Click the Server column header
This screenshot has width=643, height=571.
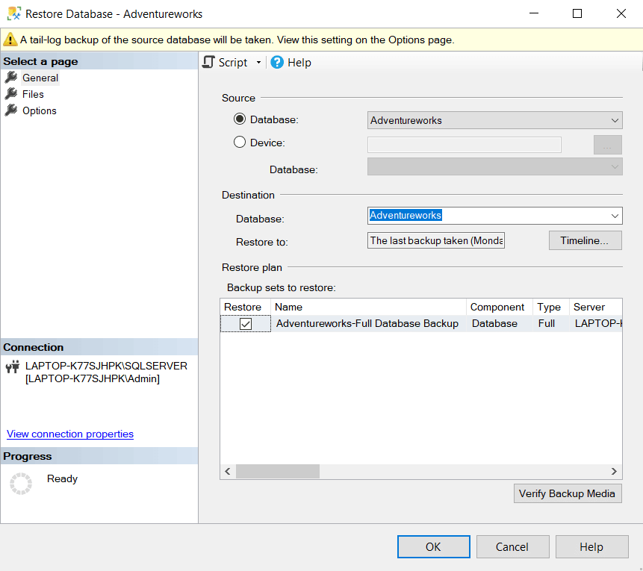click(596, 307)
